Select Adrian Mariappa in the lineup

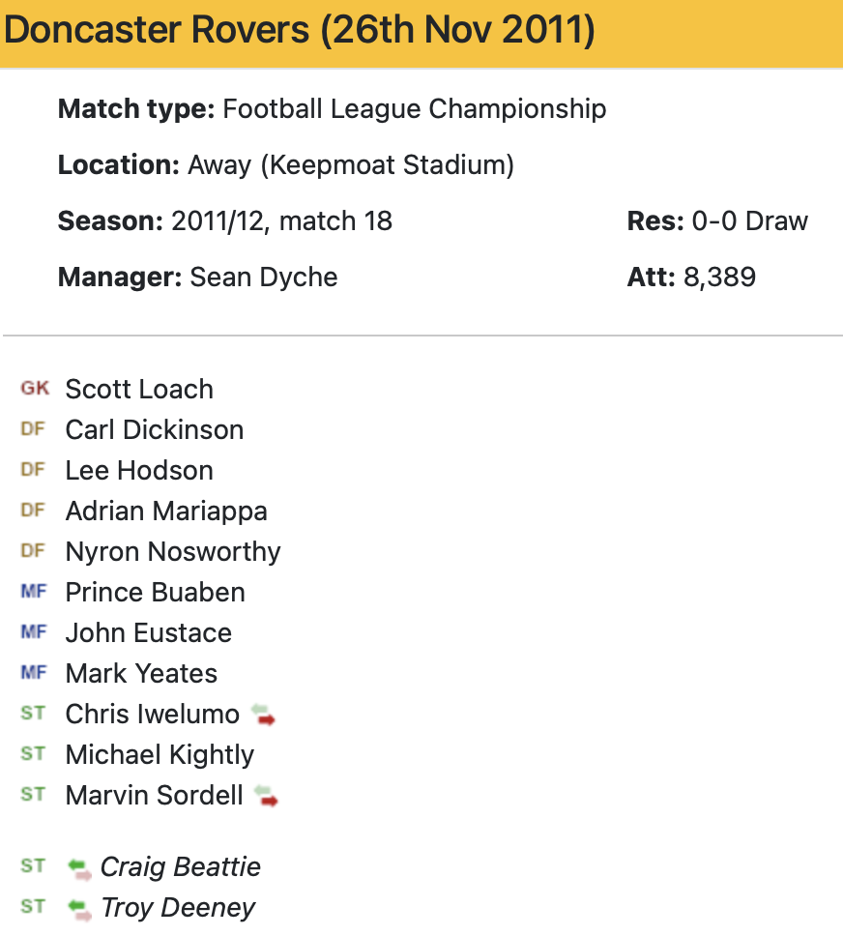(x=166, y=512)
